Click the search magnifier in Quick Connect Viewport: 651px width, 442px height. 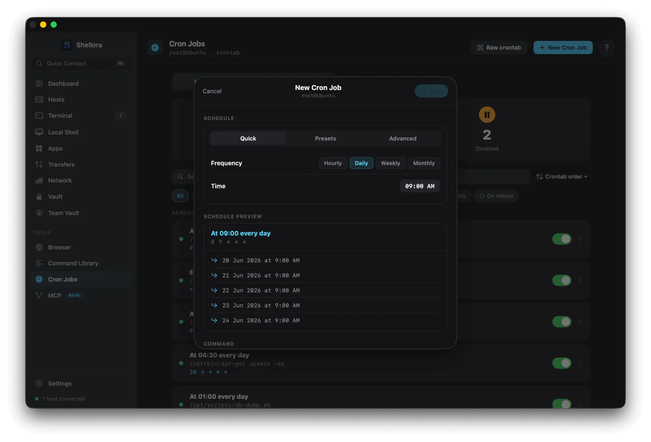(39, 63)
